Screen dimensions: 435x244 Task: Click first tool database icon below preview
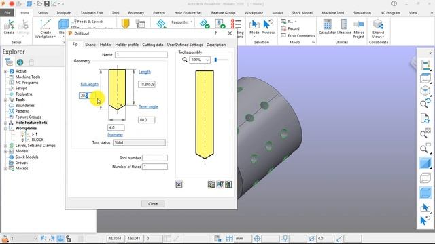click(x=211, y=184)
